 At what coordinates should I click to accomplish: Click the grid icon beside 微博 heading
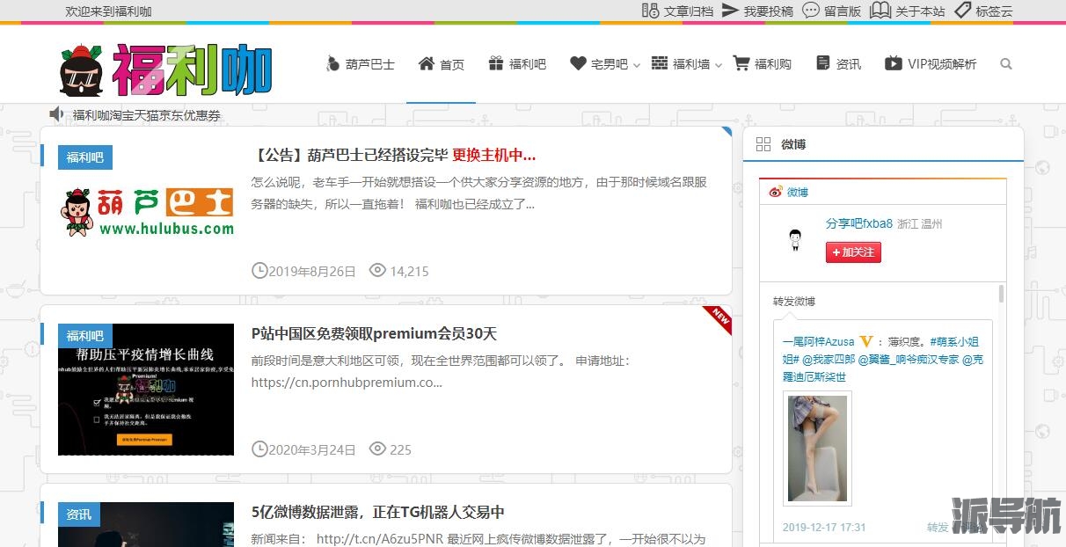tap(763, 144)
